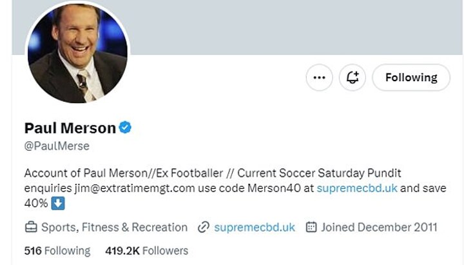Toggle the Following button
This screenshot has height=265, width=464.
411,78
